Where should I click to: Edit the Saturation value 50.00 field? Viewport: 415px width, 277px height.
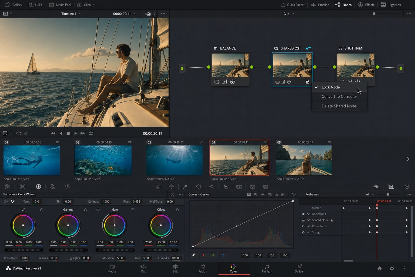click(x=121, y=258)
